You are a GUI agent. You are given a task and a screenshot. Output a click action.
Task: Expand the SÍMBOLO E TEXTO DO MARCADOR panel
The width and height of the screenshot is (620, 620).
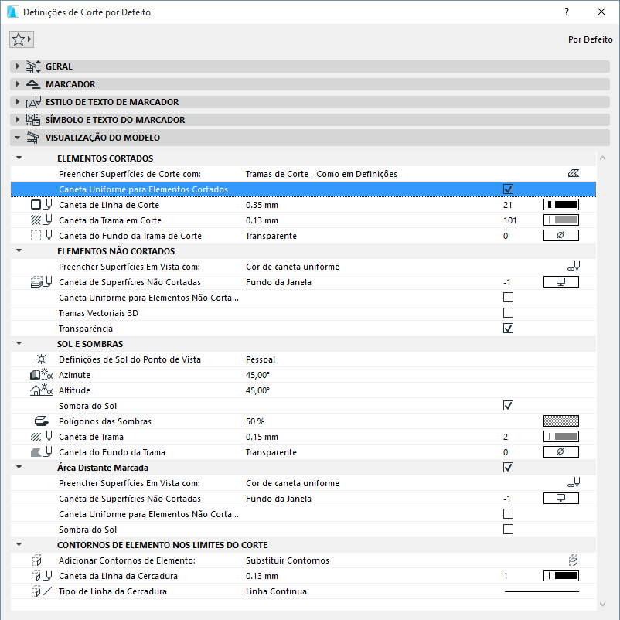coord(18,120)
